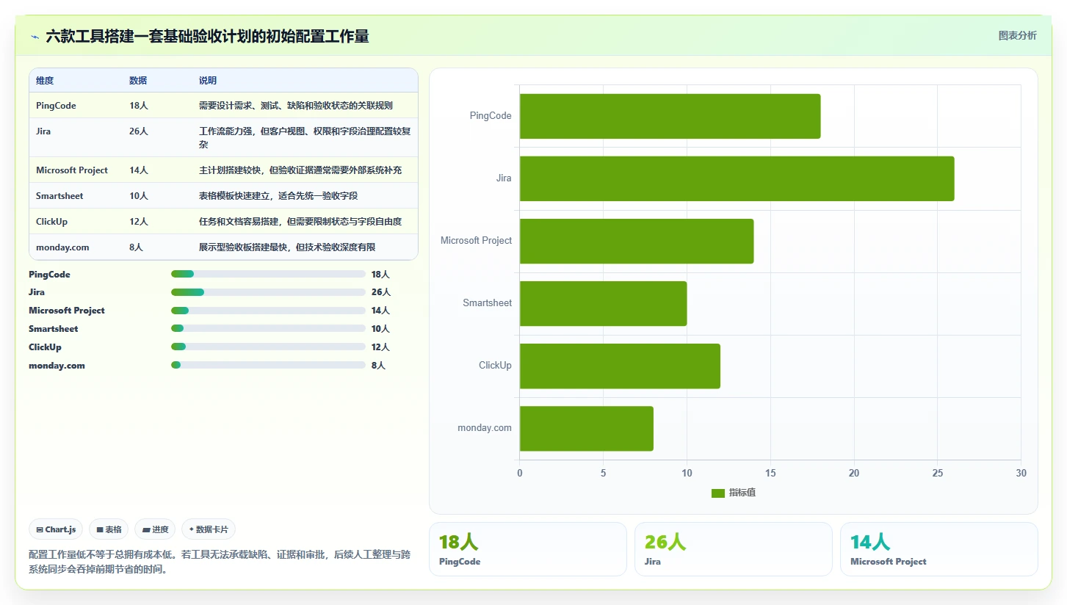Click the 8人 value in monday.com table row
Viewport: 1067px width, 605px height.
136,247
